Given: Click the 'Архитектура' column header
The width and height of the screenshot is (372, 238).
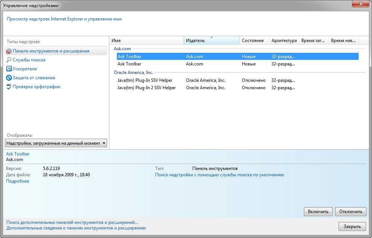Looking at the screenshot, I should click(284, 41).
